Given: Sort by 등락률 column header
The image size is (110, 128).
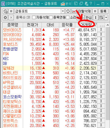Looking at the screenshot, I should [x=67, y=25].
